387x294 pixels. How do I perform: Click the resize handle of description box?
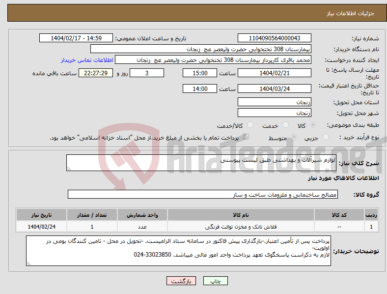pos(69,169)
